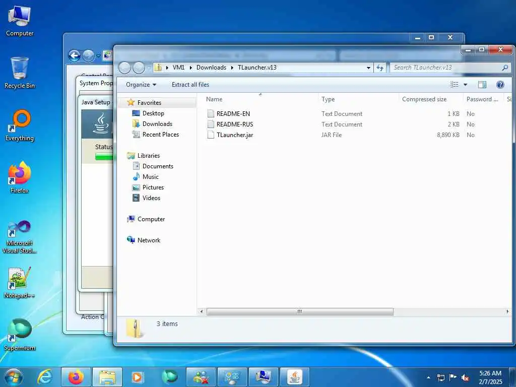Open the taskbar clock showing 5:26 AM
Image resolution: width=516 pixels, height=387 pixels.
click(x=490, y=377)
